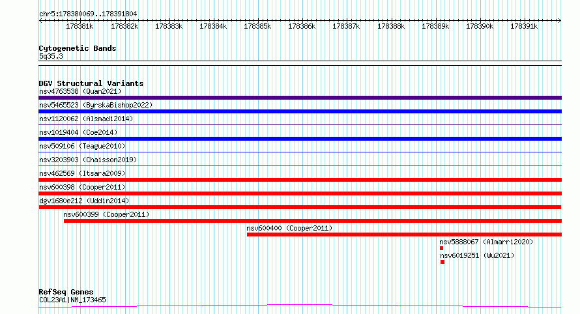
Task: Select the blue nsv1019404 Coe2014 bar
Action: [x=300, y=139]
